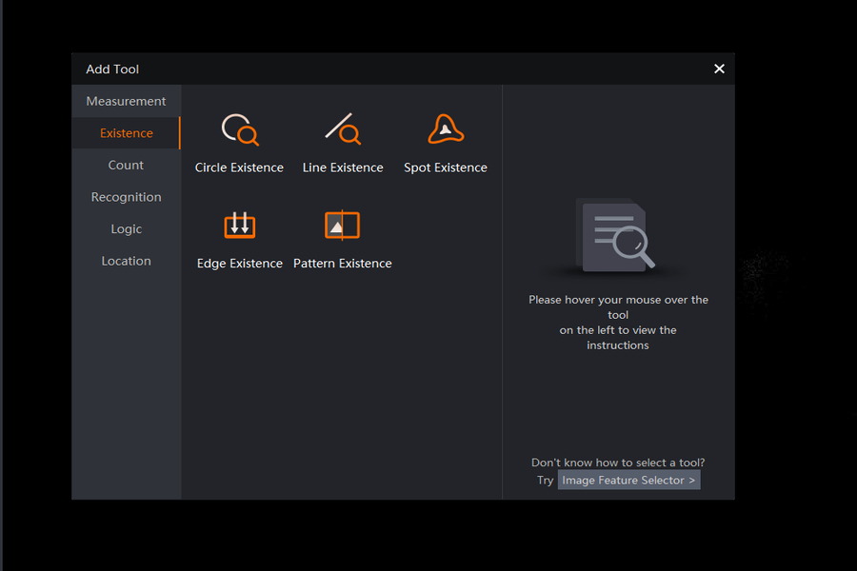Go to the Location category
This screenshot has height=571, width=857.
[127, 261]
